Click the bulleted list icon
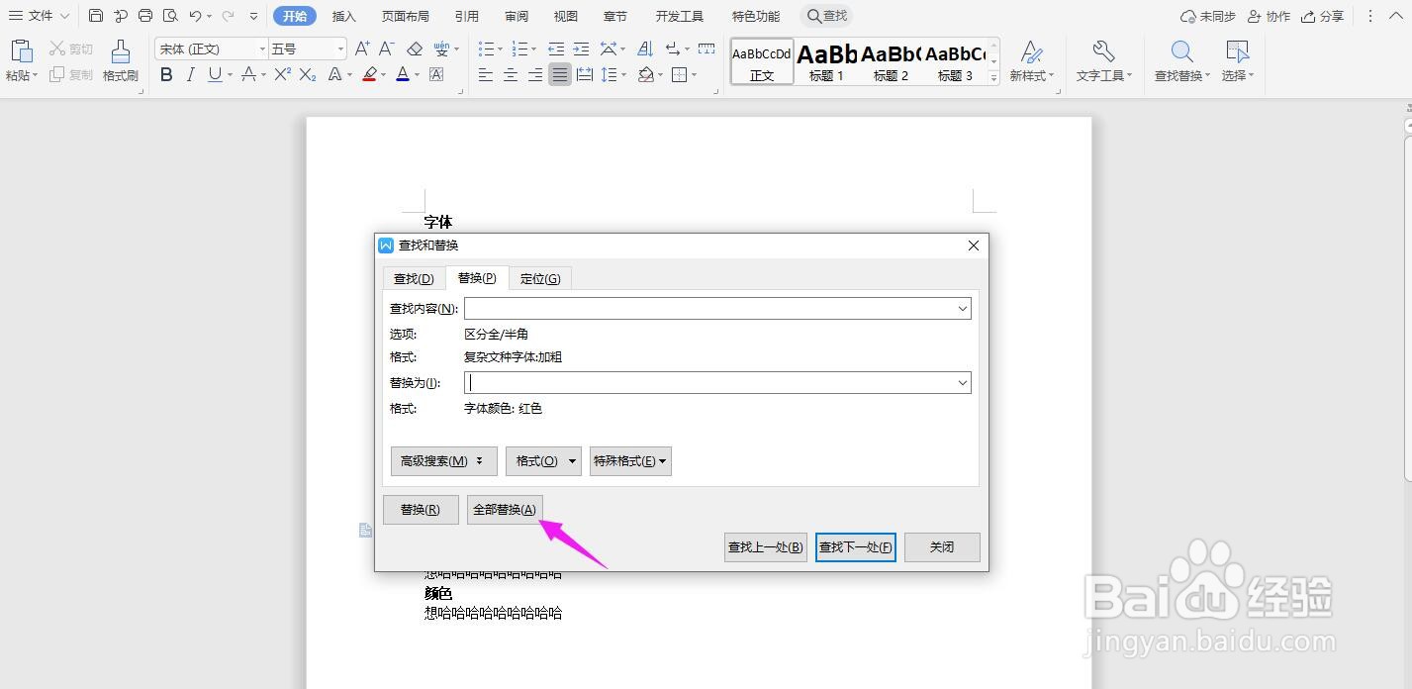 tap(486, 49)
